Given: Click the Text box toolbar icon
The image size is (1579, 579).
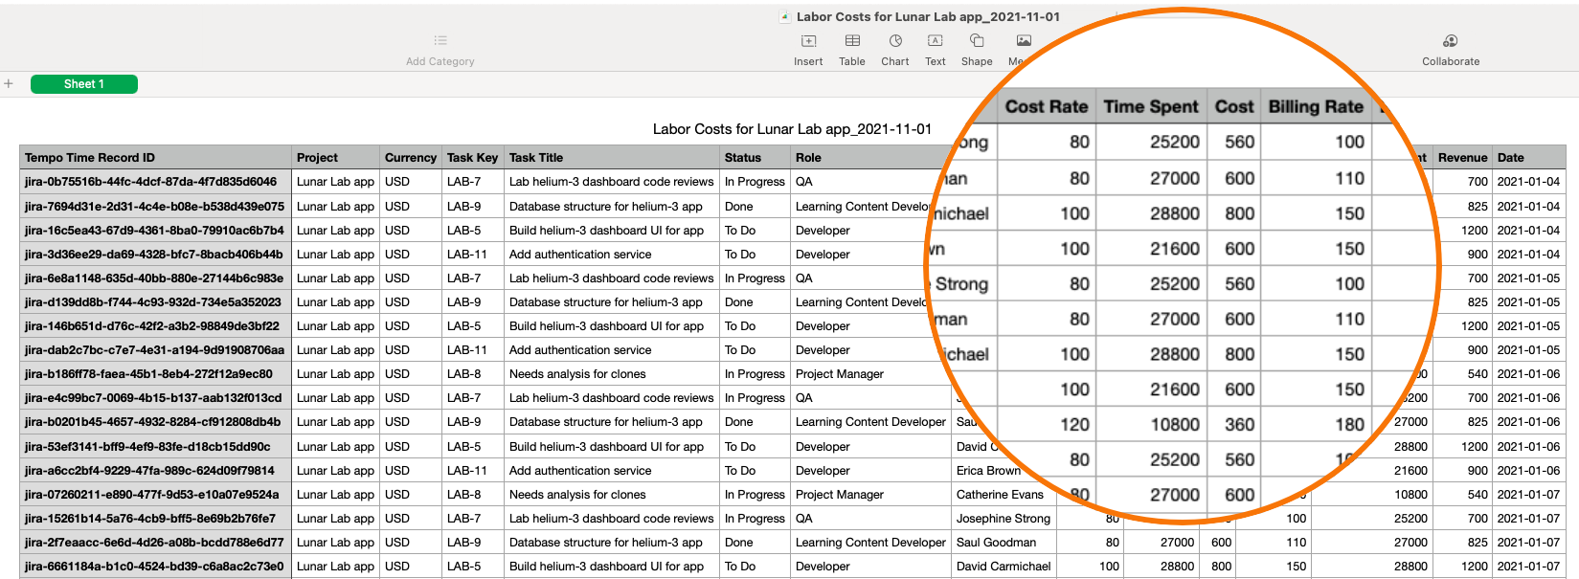Looking at the screenshot, I should tap(936, 41).
